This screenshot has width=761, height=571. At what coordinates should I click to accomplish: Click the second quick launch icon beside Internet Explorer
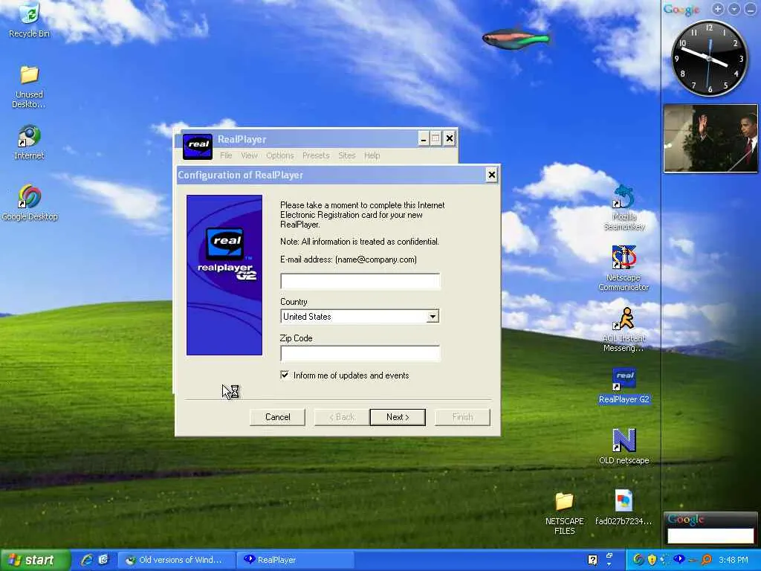(103, 560)
